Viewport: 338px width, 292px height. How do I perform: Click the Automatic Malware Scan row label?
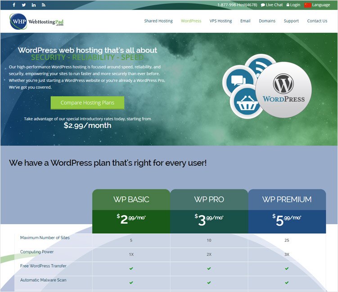tap(43, 280)
